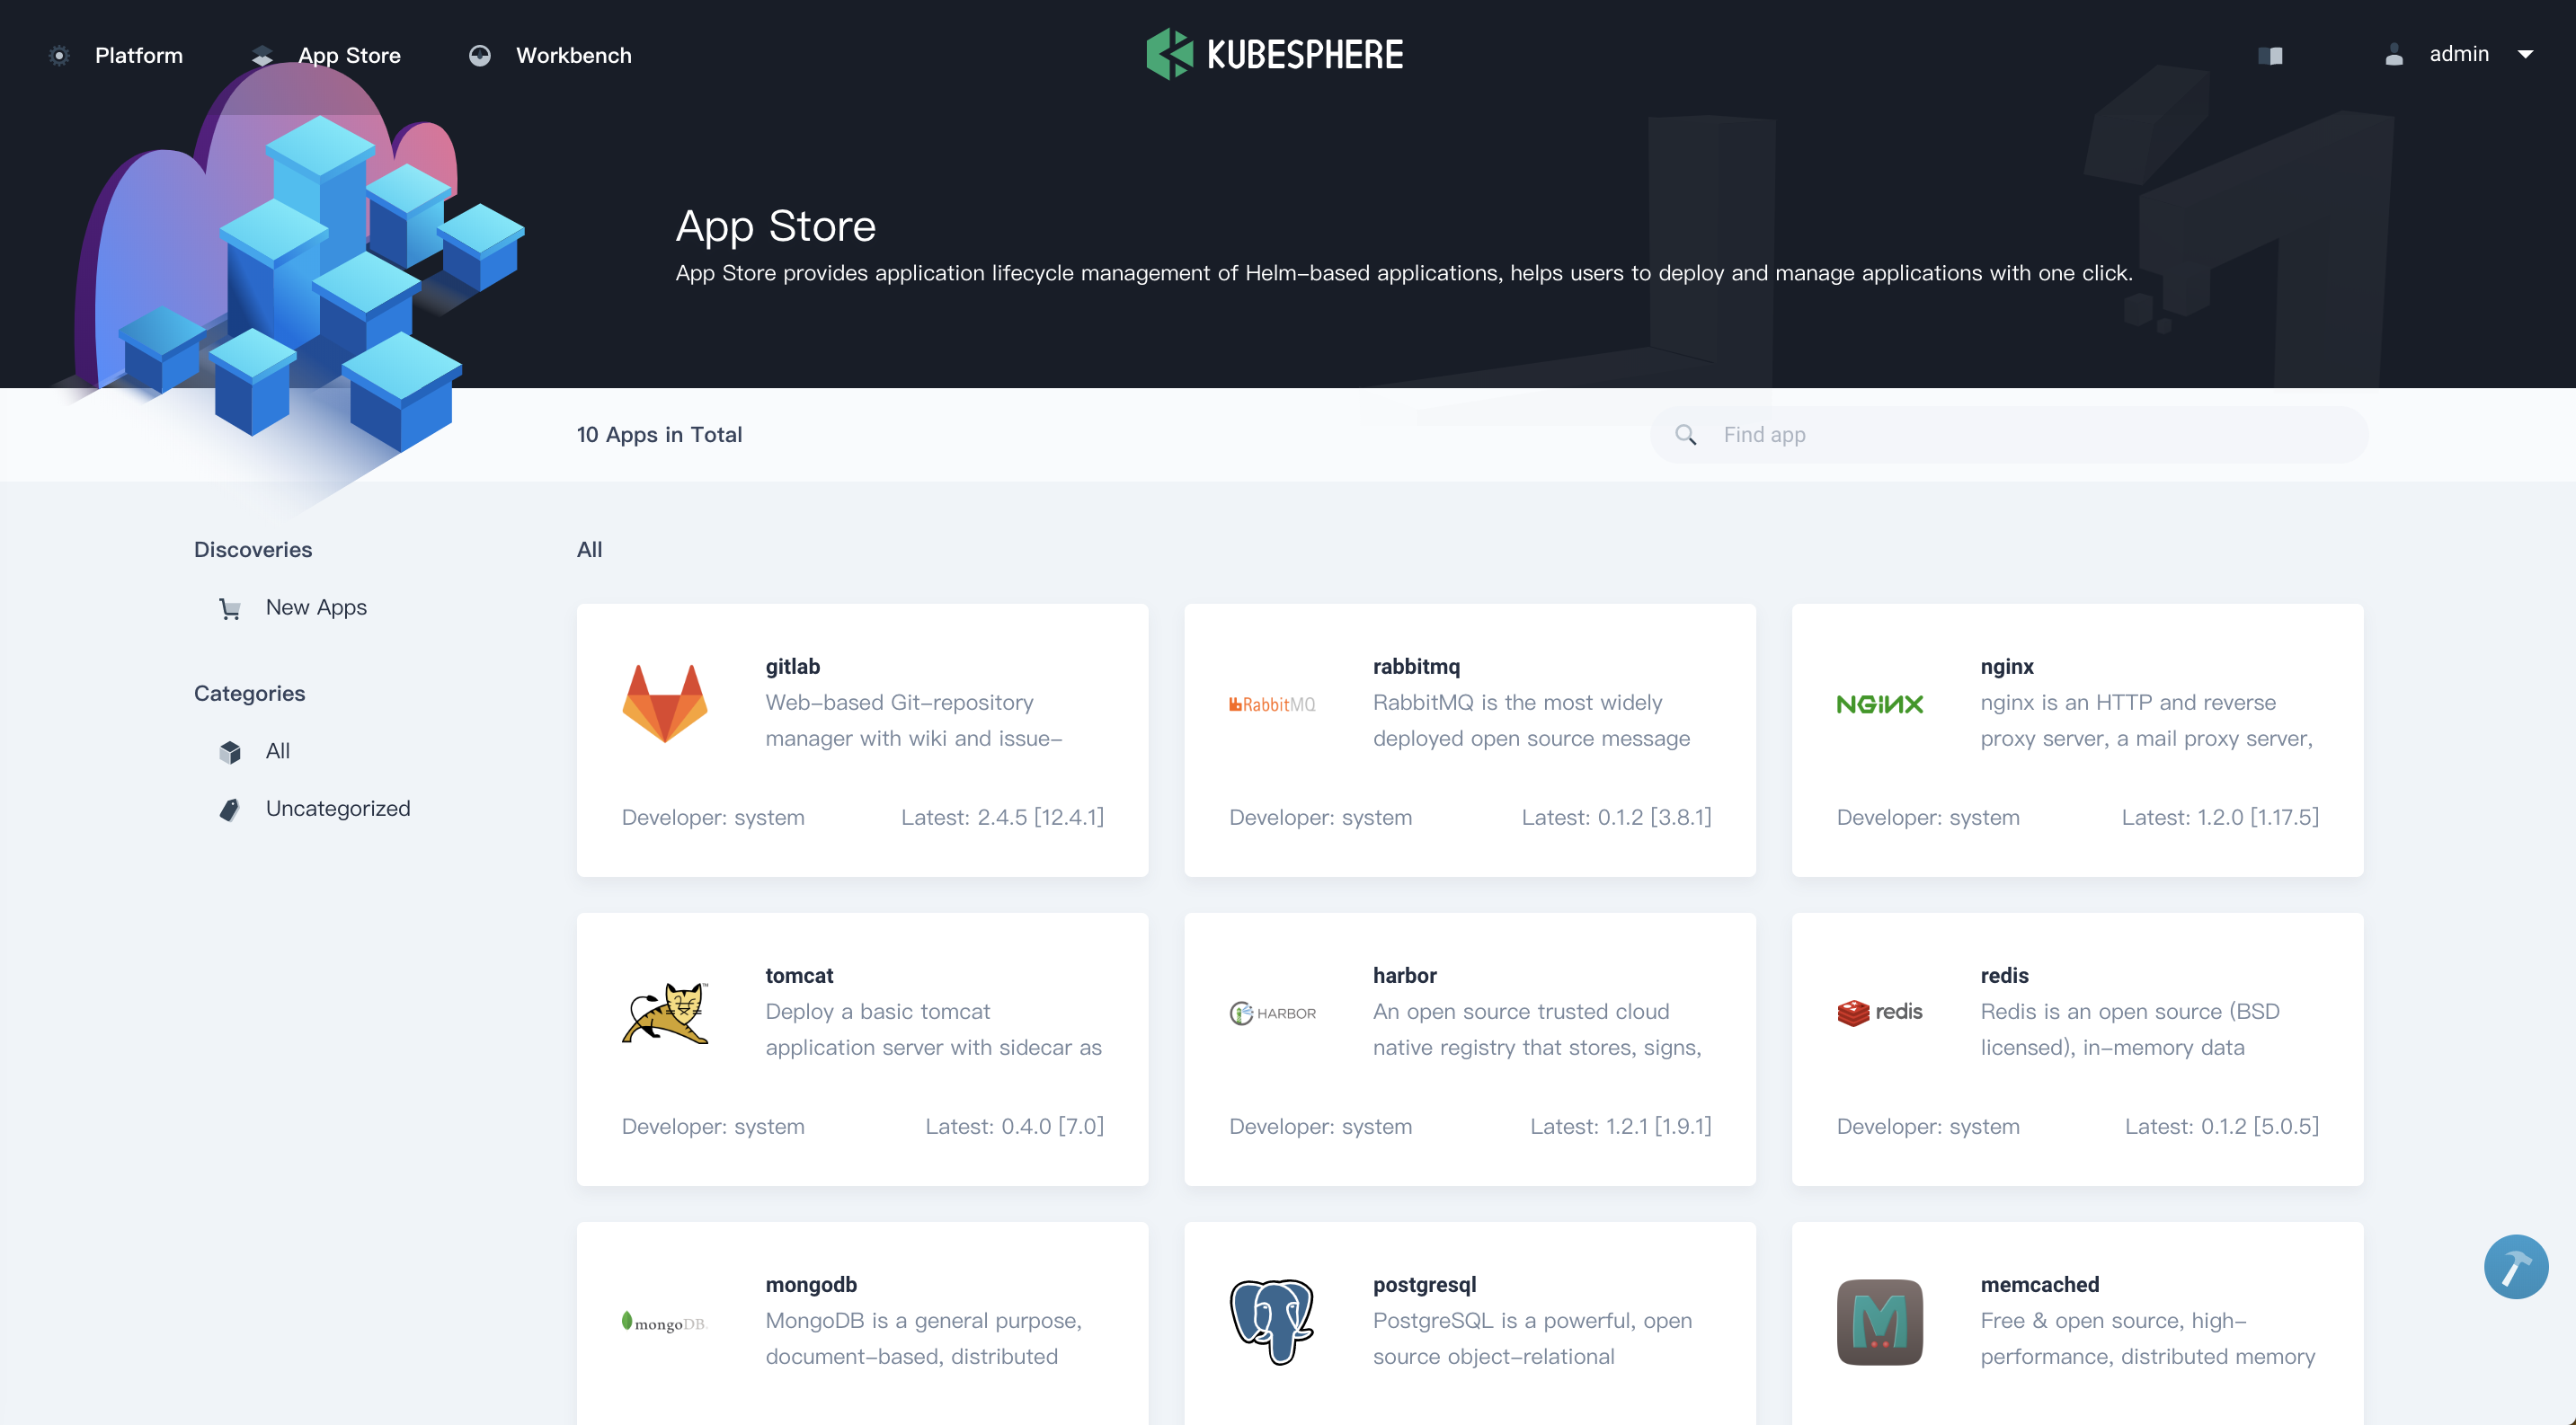Image resolution: width=2576 pixels, height=1425 pixels.
Task: Click 'Developer: system' on gitlab card
Action: tap(713, 818)
